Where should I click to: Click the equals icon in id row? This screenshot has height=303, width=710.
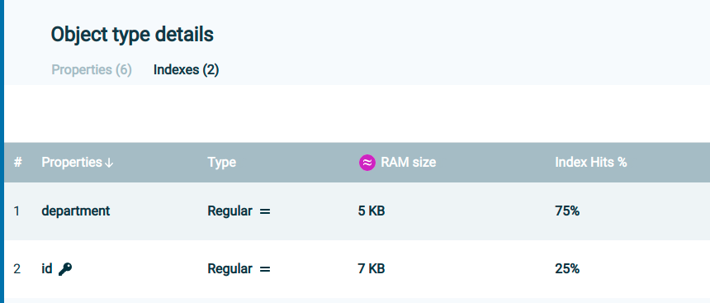265,269
